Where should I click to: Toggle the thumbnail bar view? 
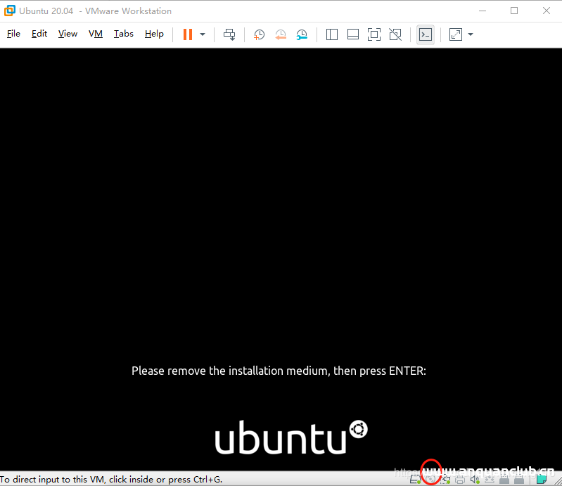[353, 34]
